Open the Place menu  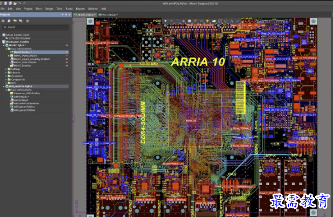click(x=39, y=9)
